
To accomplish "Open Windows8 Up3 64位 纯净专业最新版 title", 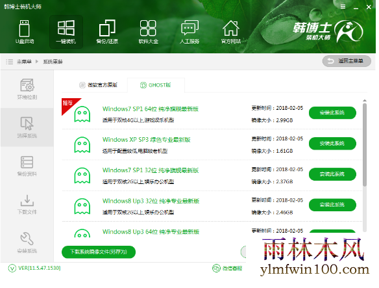I will pos(151,232).
